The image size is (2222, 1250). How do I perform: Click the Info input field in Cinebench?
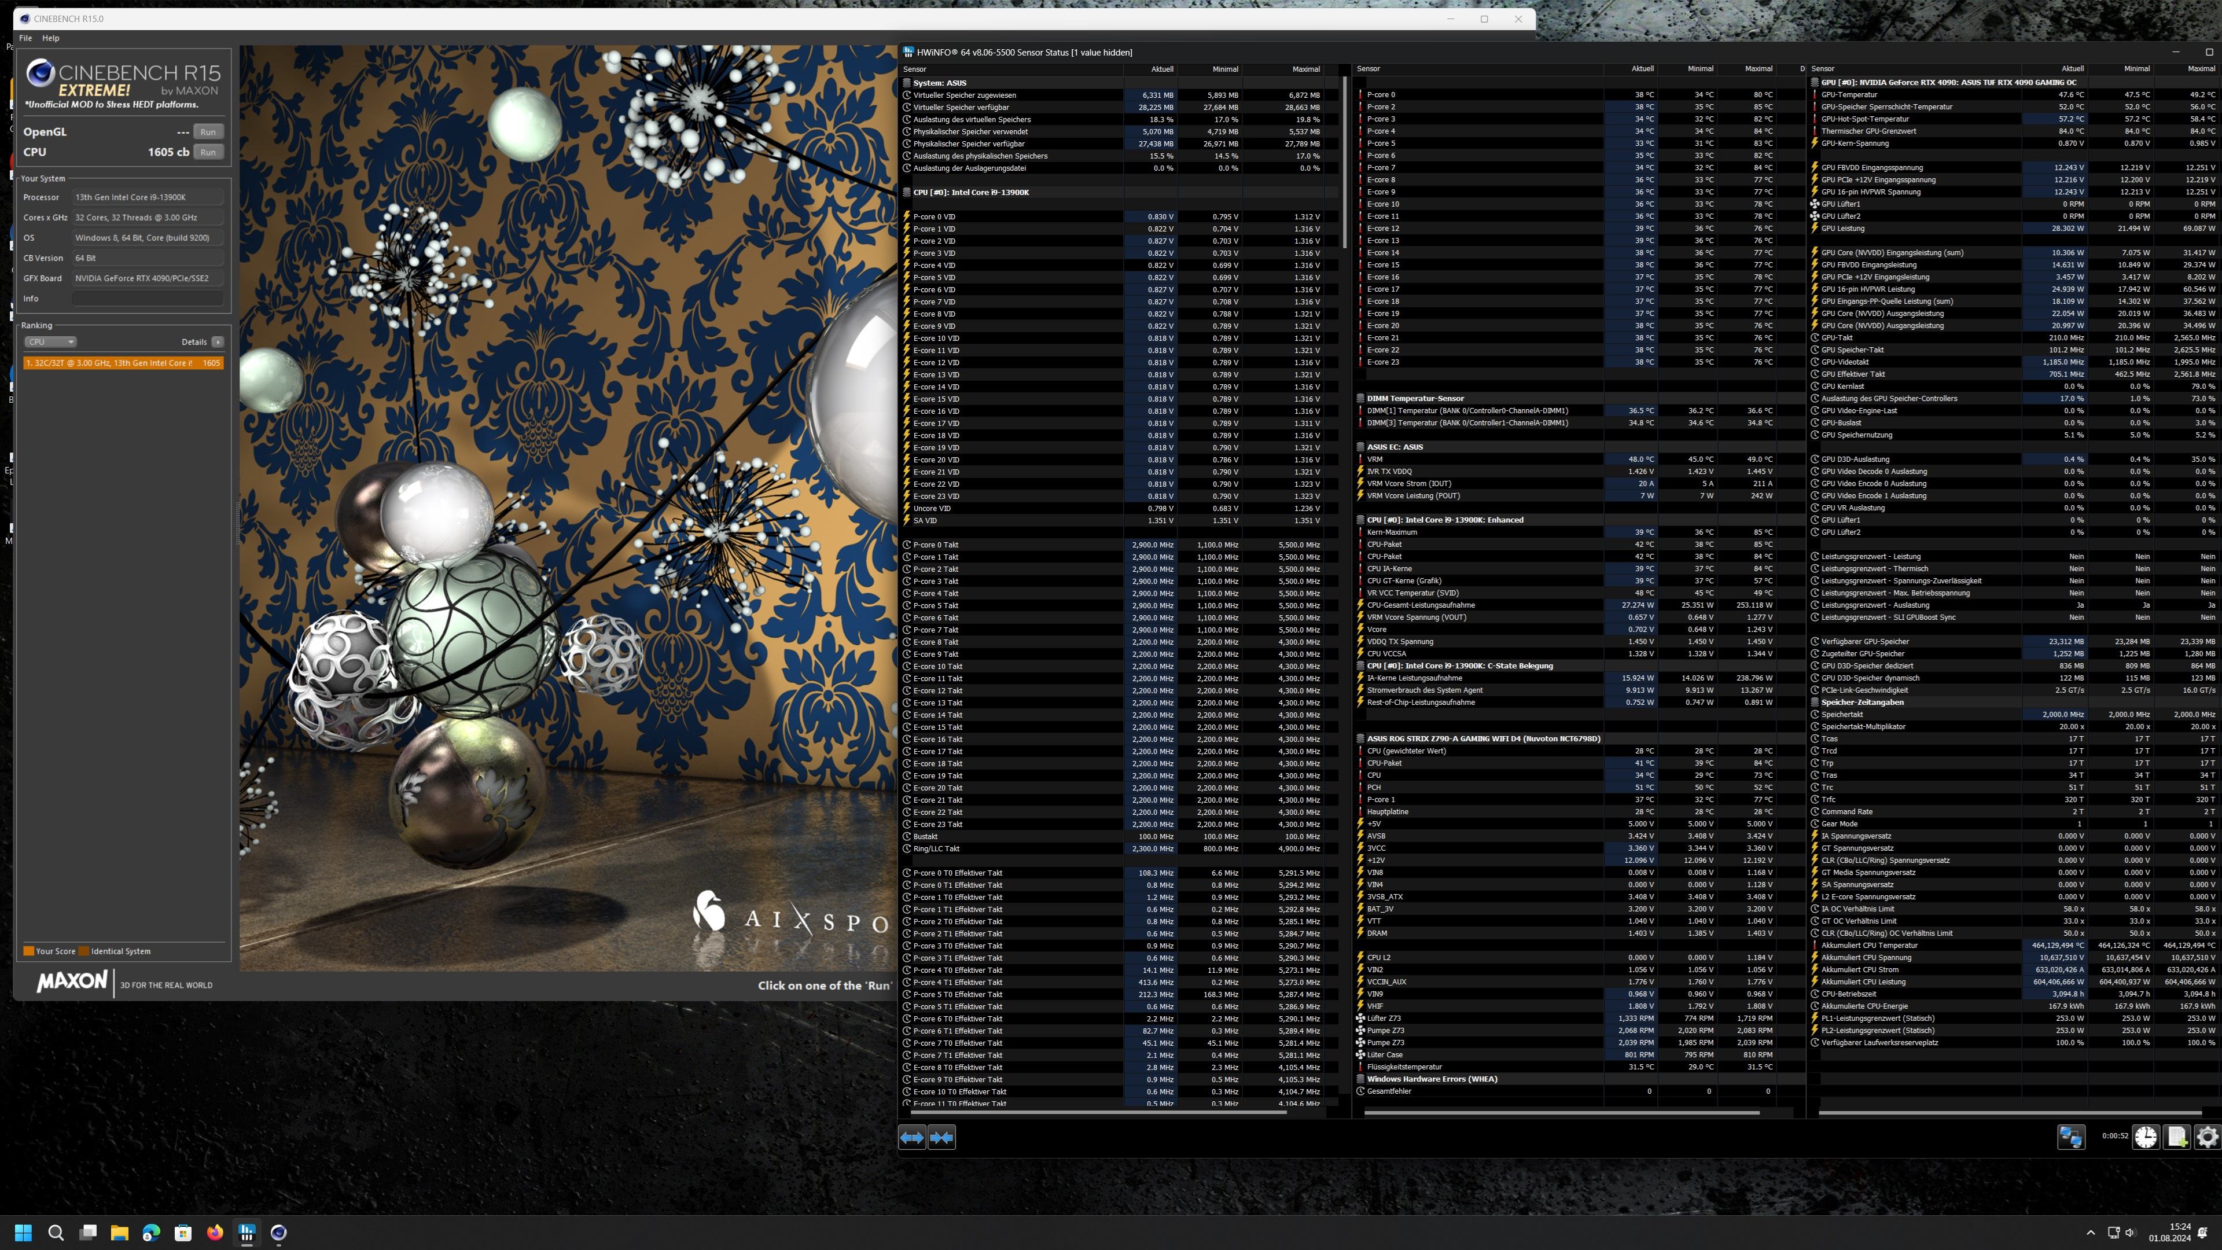[x=148, y=299]
